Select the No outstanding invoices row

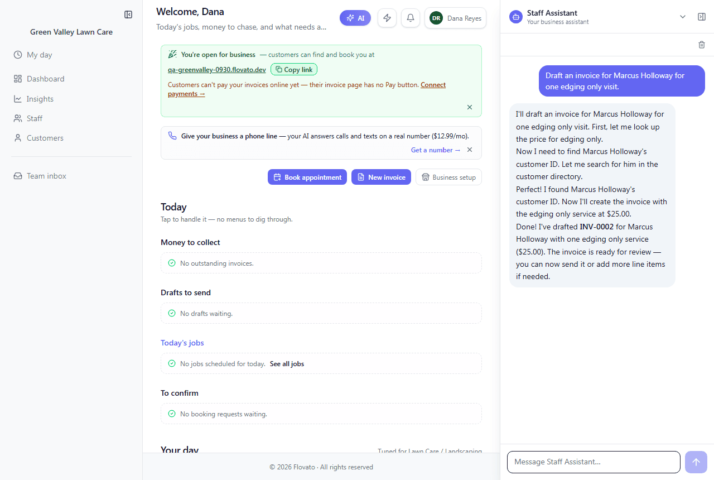pyautogui.click(x=321, y=263)
